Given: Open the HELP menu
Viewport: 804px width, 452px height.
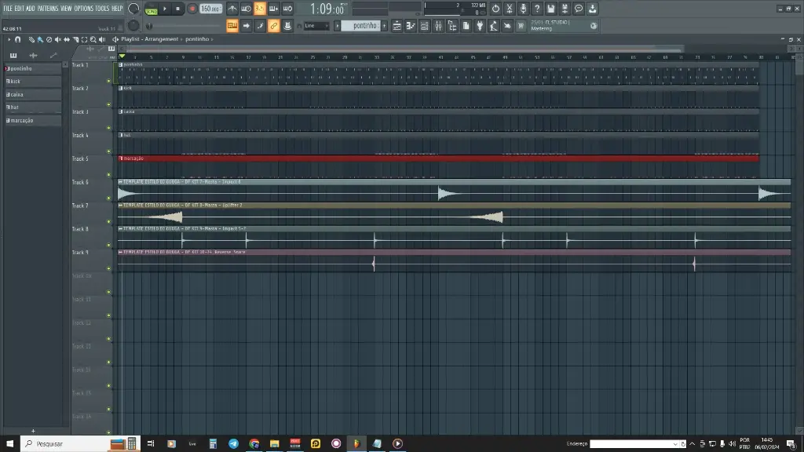Looking at the screenshot, I should click(118, 8).
